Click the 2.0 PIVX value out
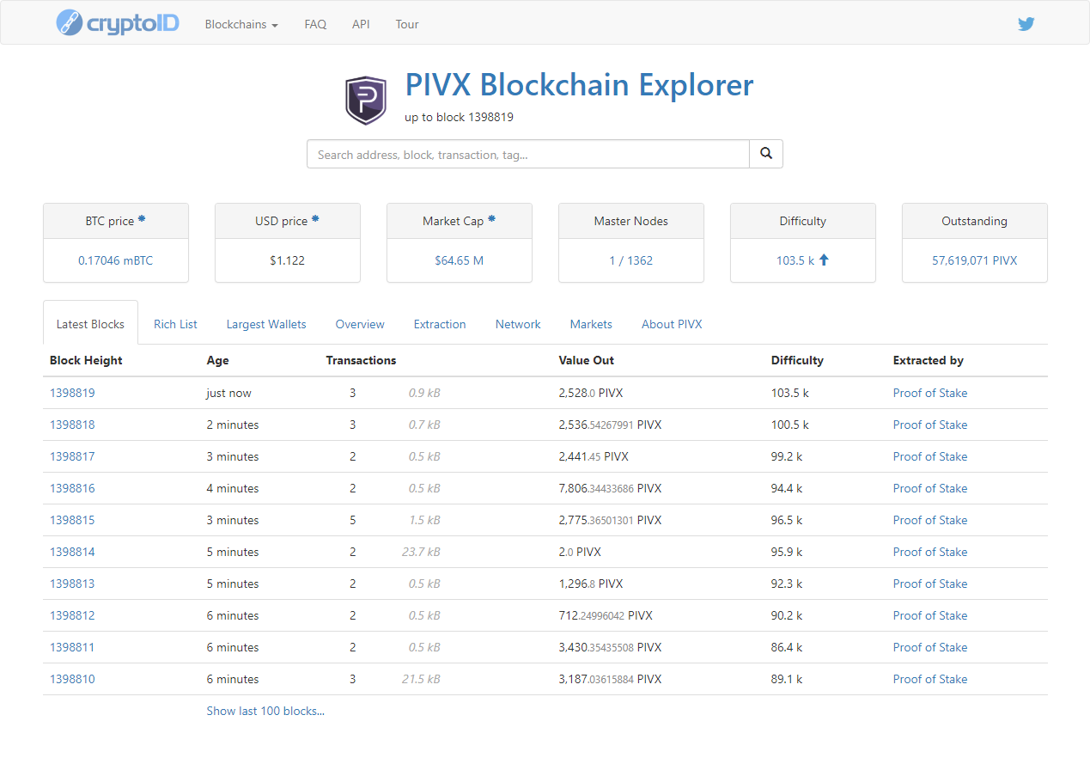This screenshot has width=1090, height=764. (580, 552)
